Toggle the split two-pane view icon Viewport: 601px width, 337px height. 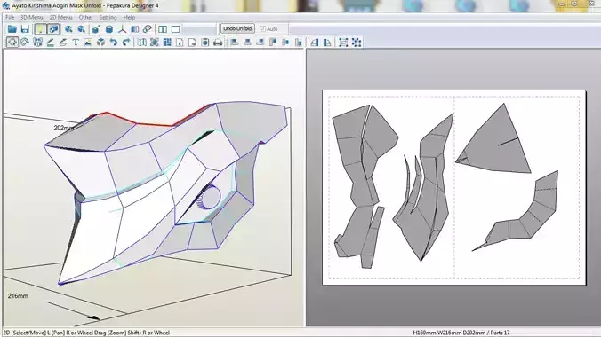[x=163, y=29]
